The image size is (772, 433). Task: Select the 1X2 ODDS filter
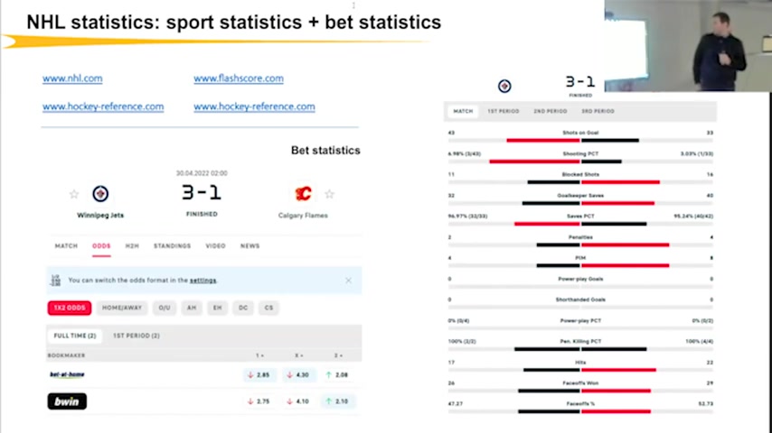[x=70, y=308]
